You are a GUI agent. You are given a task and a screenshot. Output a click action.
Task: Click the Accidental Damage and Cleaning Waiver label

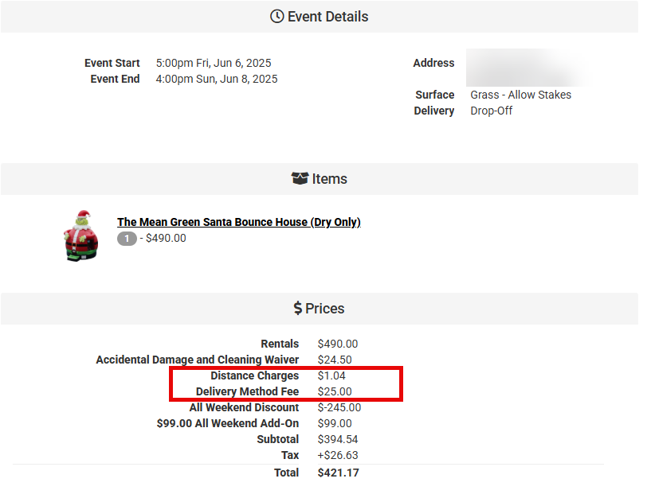click(197, 360)
